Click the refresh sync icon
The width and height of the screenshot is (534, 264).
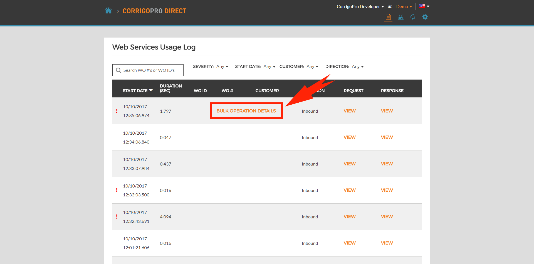click(413, 17)
